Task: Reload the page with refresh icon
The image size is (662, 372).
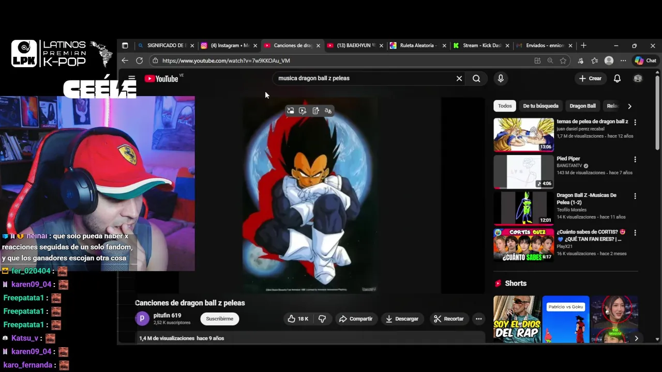Action: pyautogui.click(x=139, y=60)
